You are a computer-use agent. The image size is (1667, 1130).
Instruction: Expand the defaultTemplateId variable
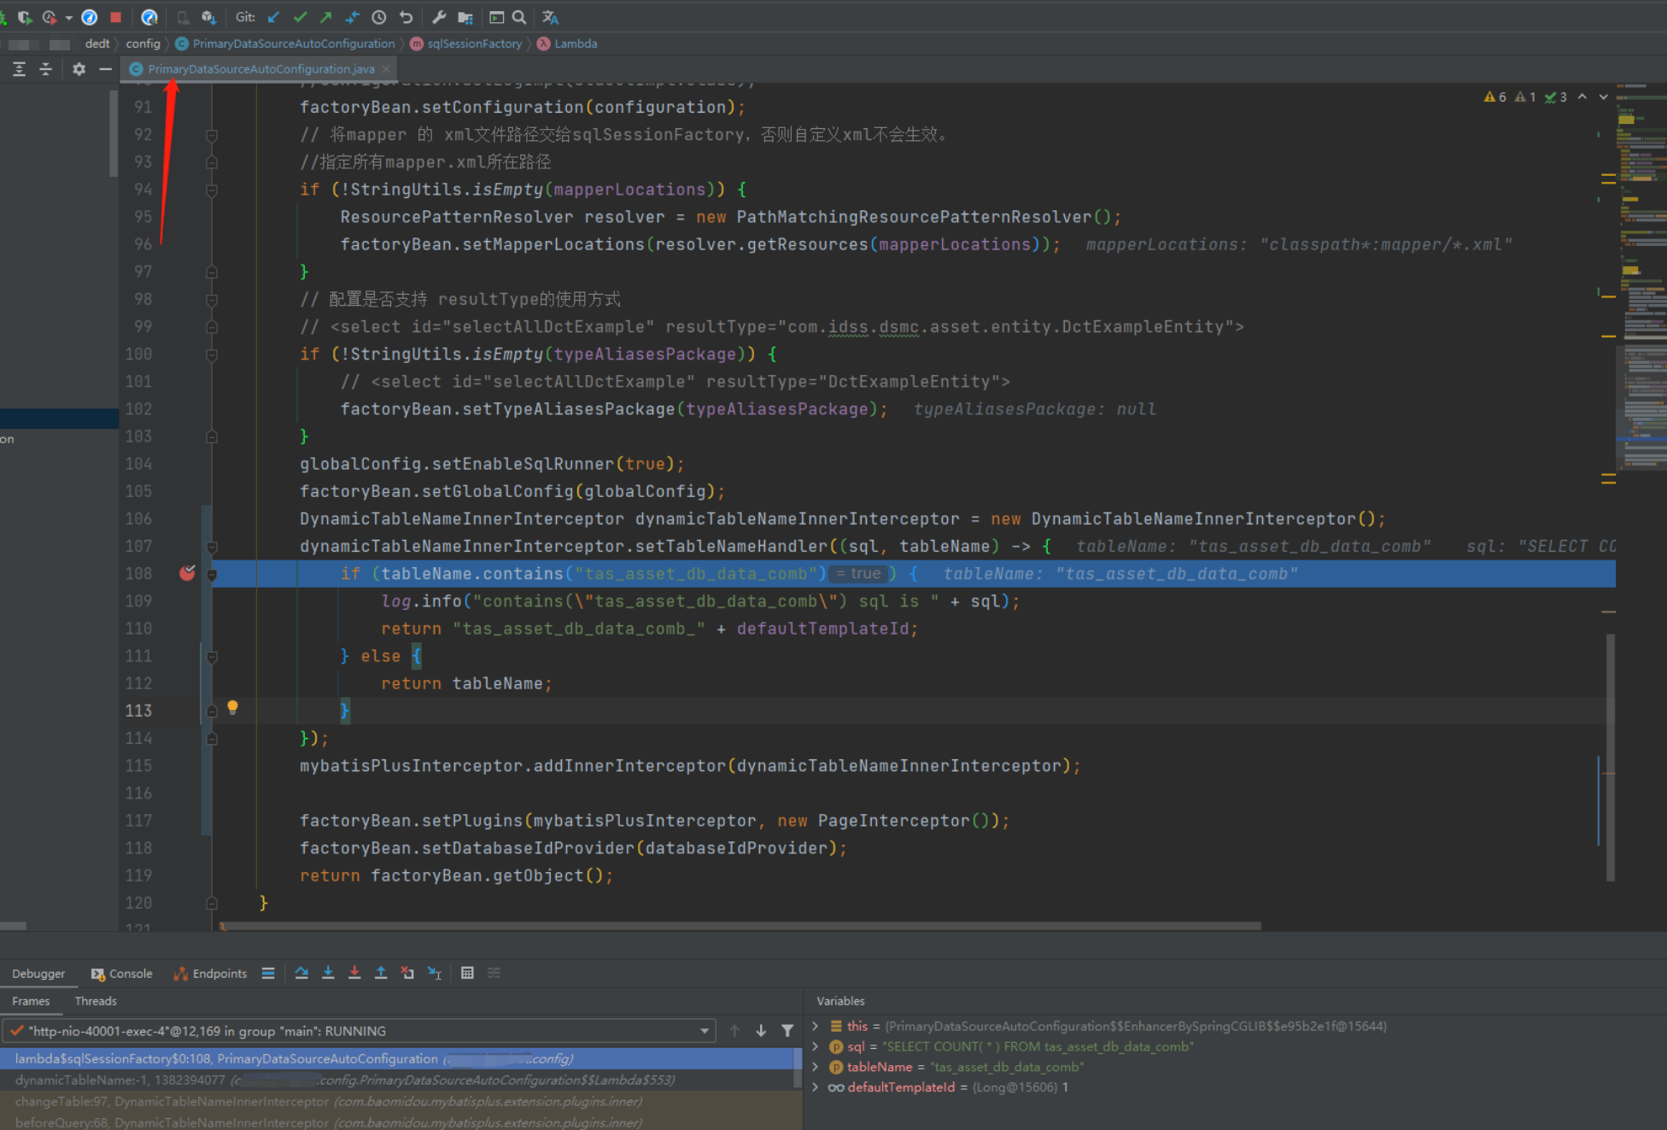tap(816, 1087)
